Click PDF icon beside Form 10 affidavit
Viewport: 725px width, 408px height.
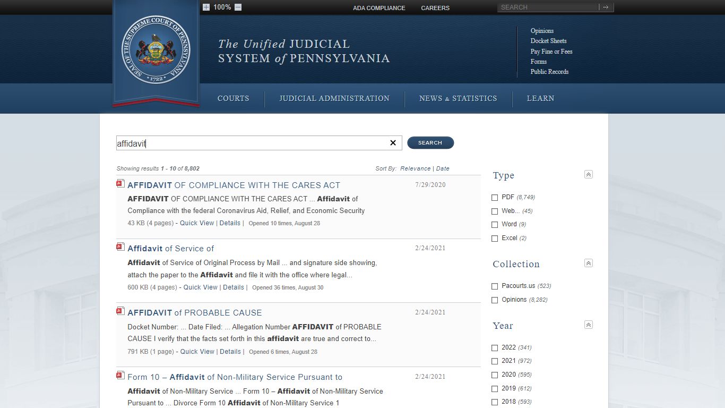[x=120, y=375]
